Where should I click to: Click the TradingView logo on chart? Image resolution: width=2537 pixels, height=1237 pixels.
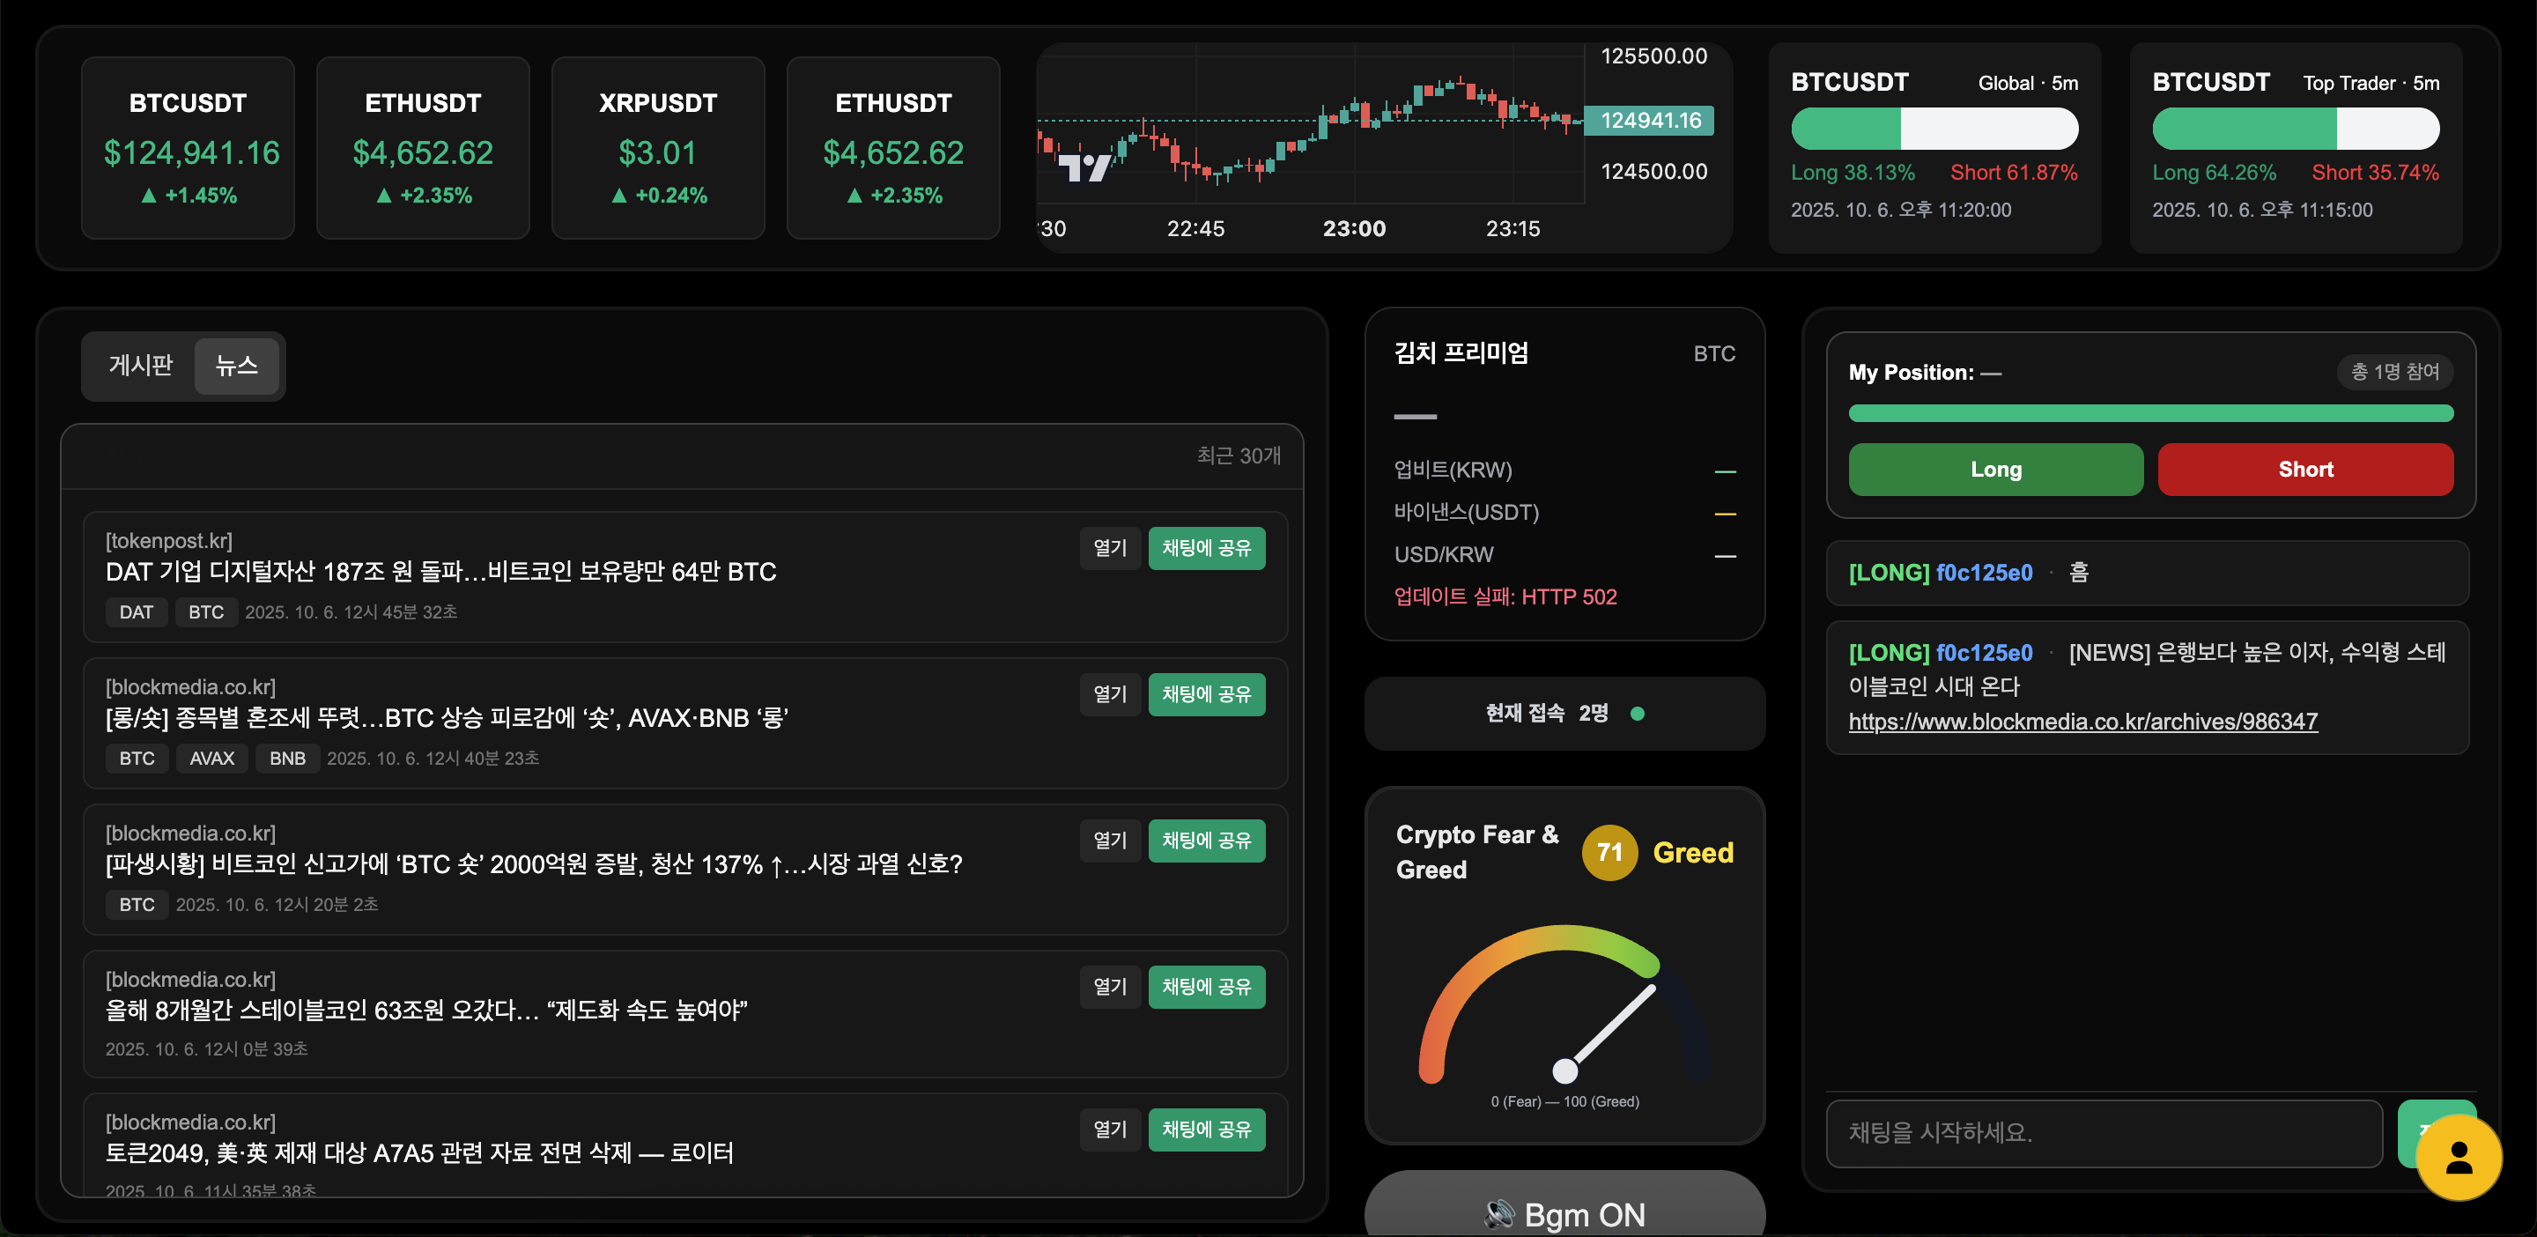(x=1084, y=167)
